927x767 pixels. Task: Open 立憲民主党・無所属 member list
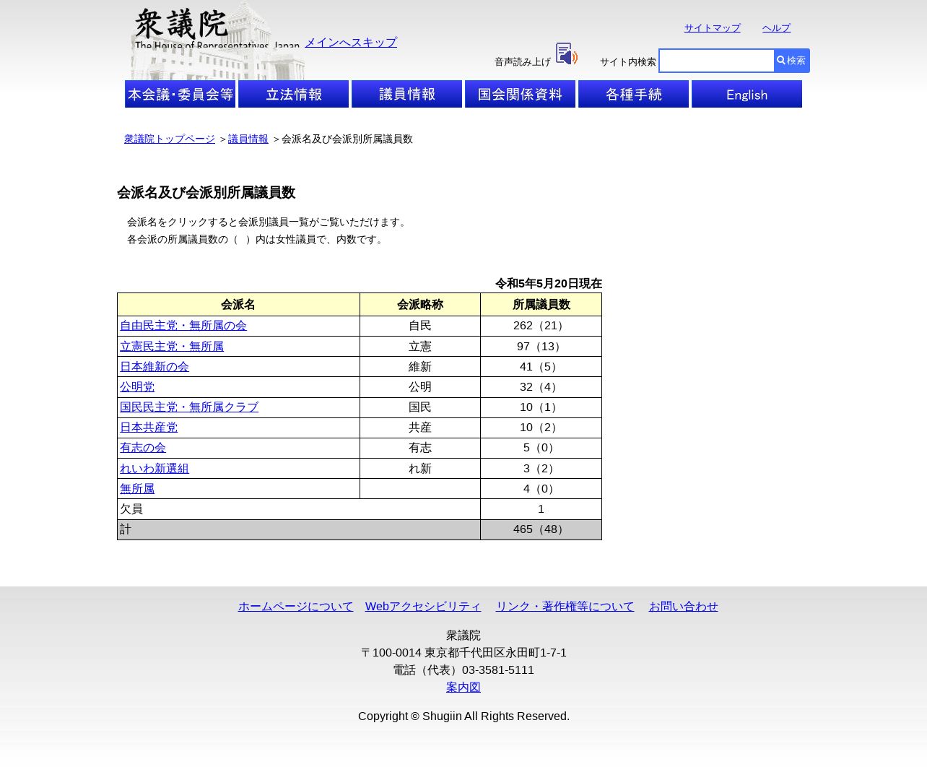pyautogui.click(x=172, y=347)
